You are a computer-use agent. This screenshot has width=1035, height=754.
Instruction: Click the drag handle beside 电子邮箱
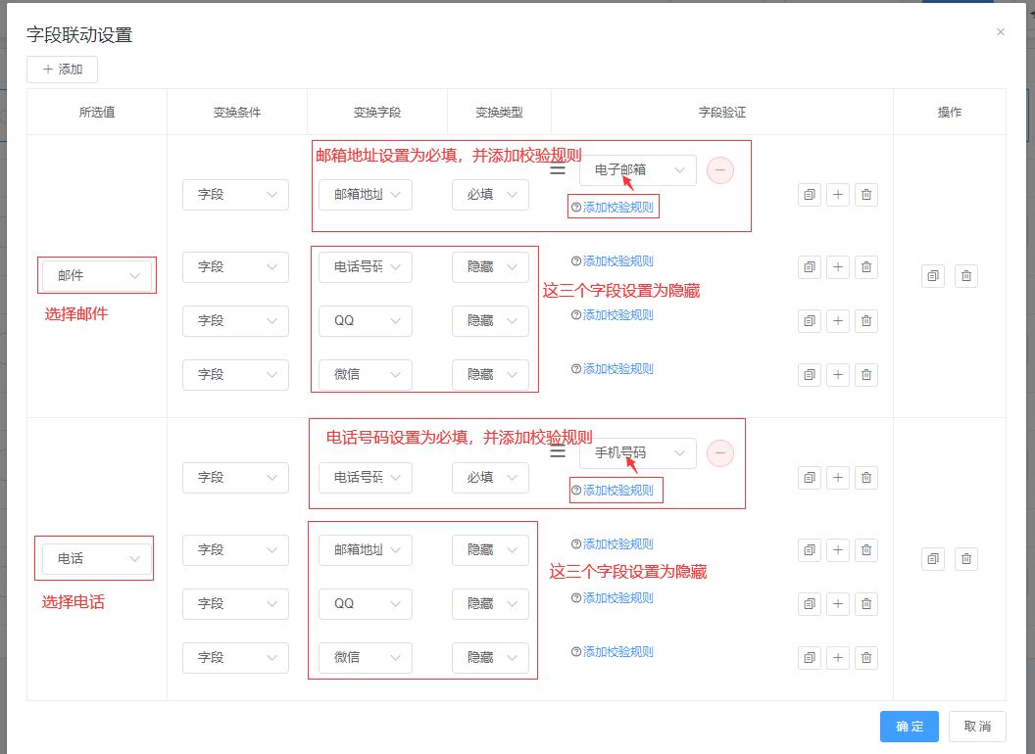pos(558,170)
